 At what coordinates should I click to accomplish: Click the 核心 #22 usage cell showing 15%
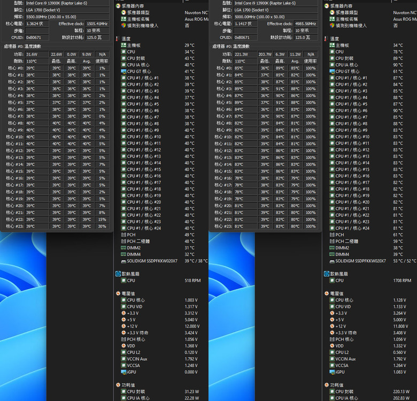click(x=102, y=220)
